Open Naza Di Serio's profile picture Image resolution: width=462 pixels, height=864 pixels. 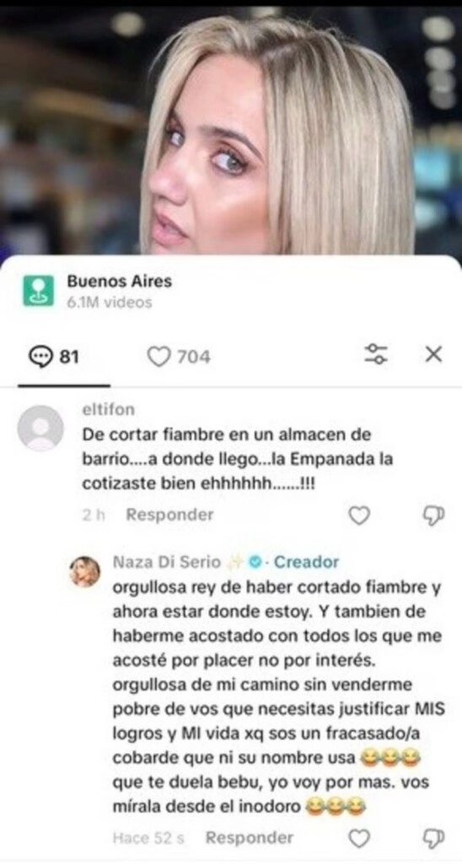pyautogui.click(x=85, y=571)
